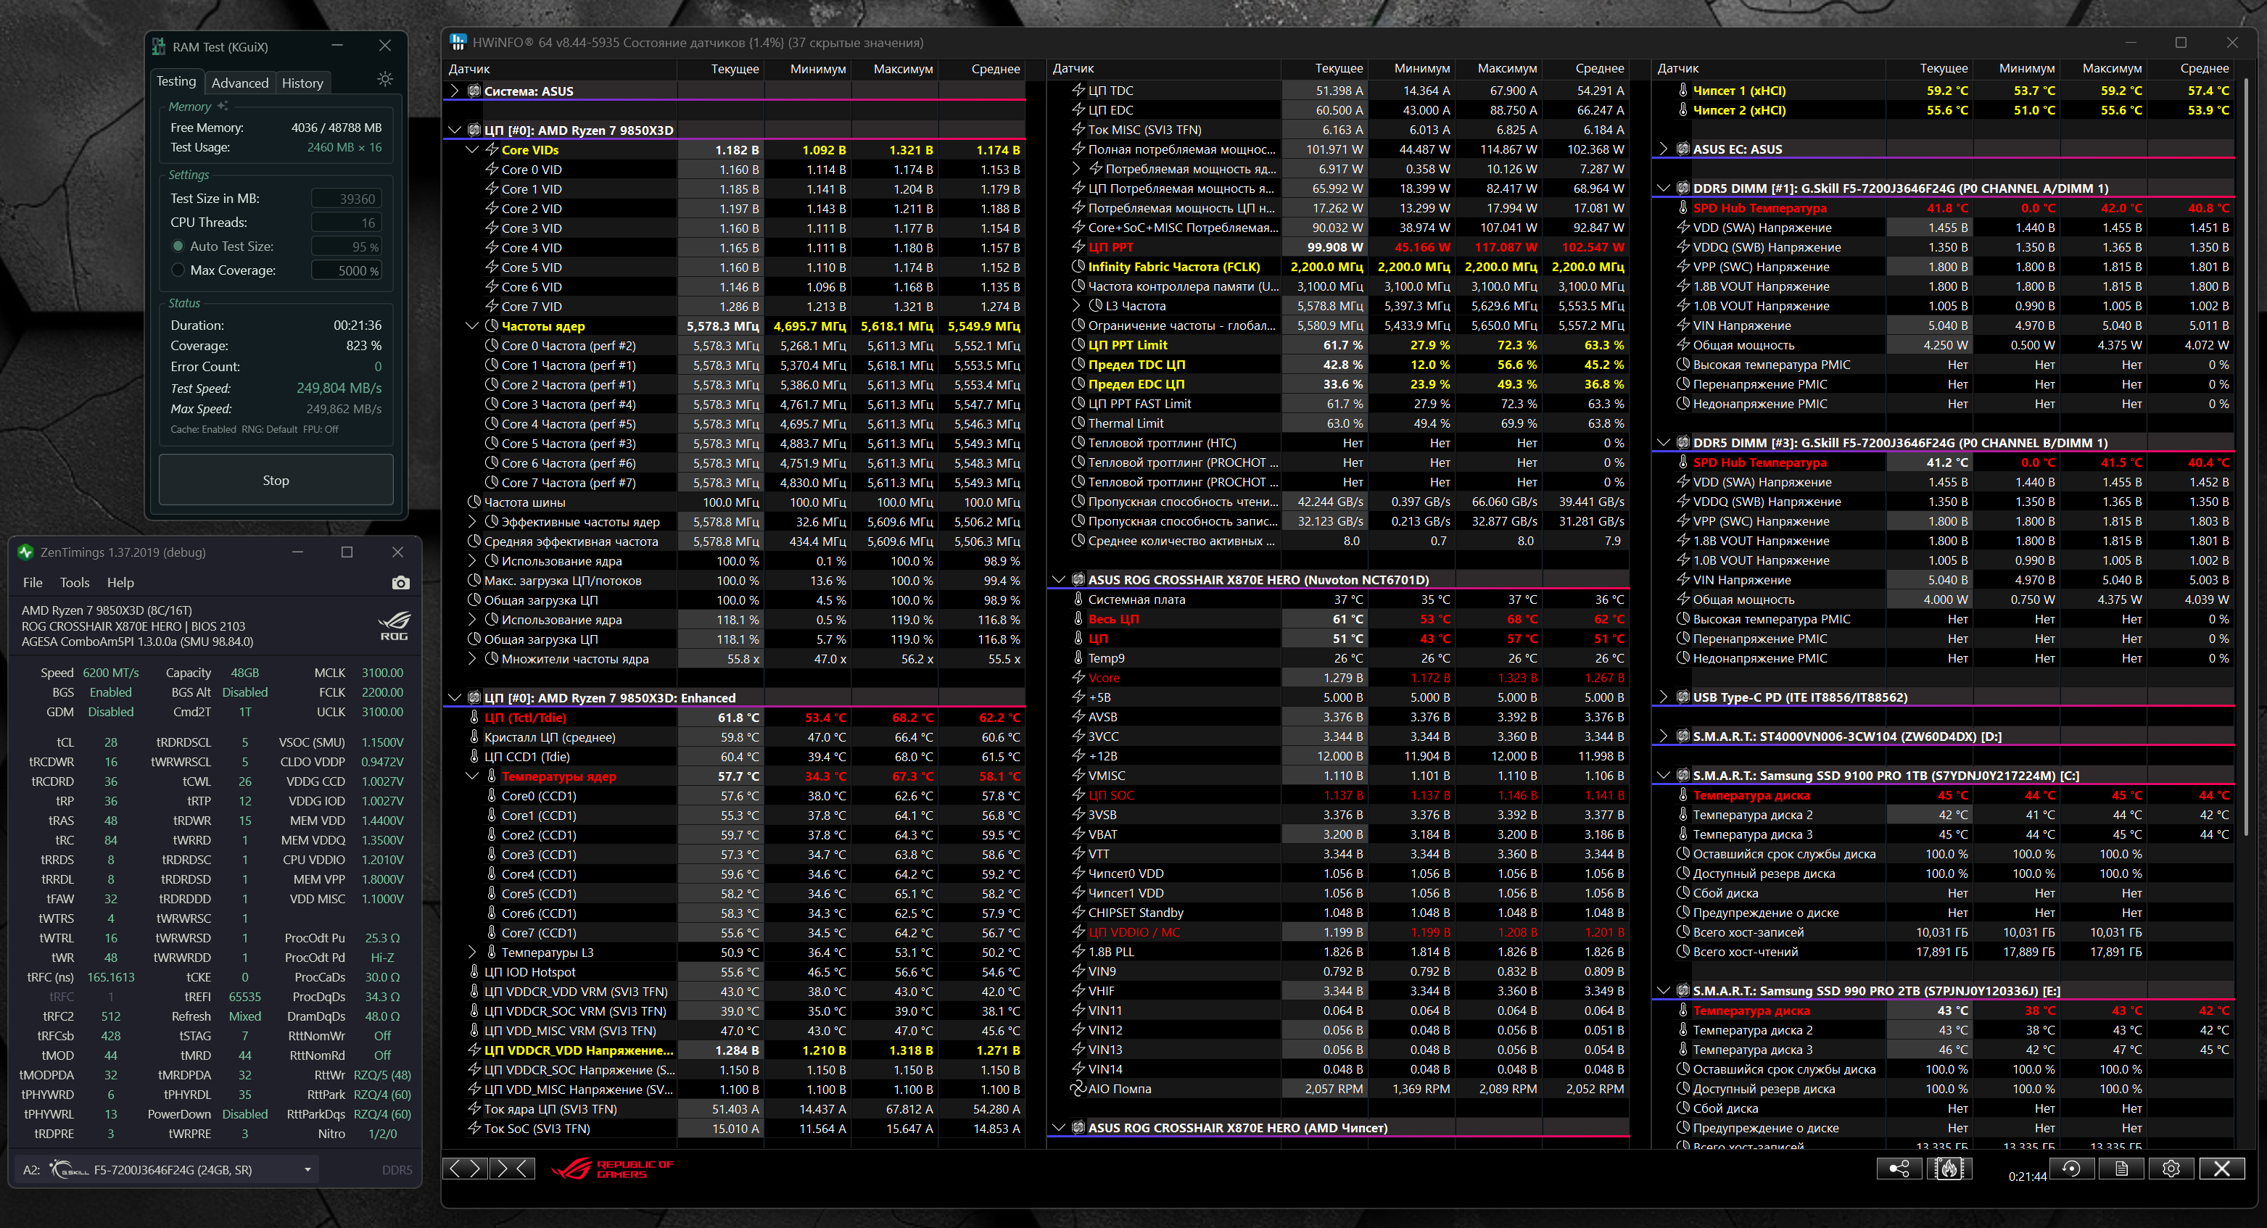Image resolution: width=2267 pixels, height=1228 pixels.
Task: Click HWiNFO logging document icon
Action: point(2121,1168)
